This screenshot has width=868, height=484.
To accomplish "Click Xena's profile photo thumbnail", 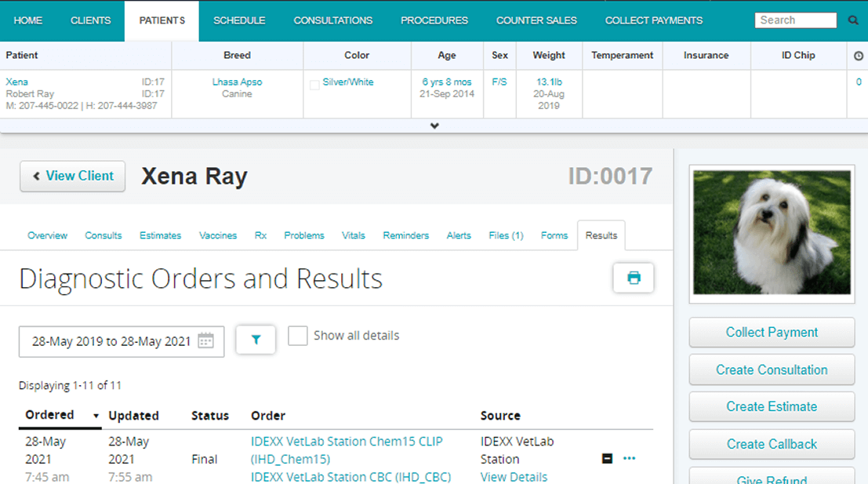I will (771, 231).
